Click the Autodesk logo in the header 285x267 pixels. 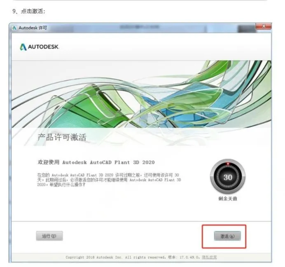tap(39, 47)
